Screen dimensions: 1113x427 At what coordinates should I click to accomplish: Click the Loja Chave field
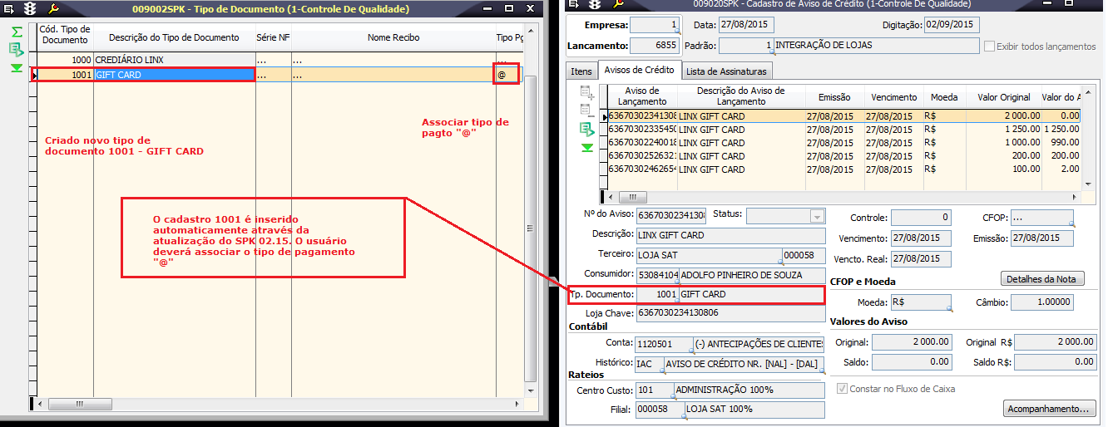pyautogui.click(x=730, y=314)
